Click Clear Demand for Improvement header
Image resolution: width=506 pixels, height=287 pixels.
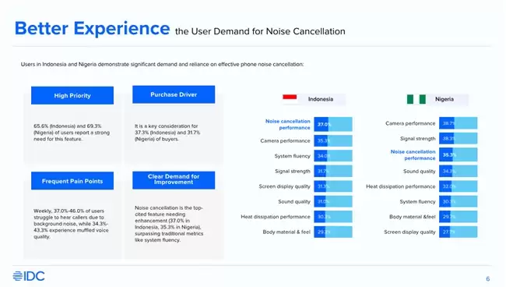click(x=174, y=180)
